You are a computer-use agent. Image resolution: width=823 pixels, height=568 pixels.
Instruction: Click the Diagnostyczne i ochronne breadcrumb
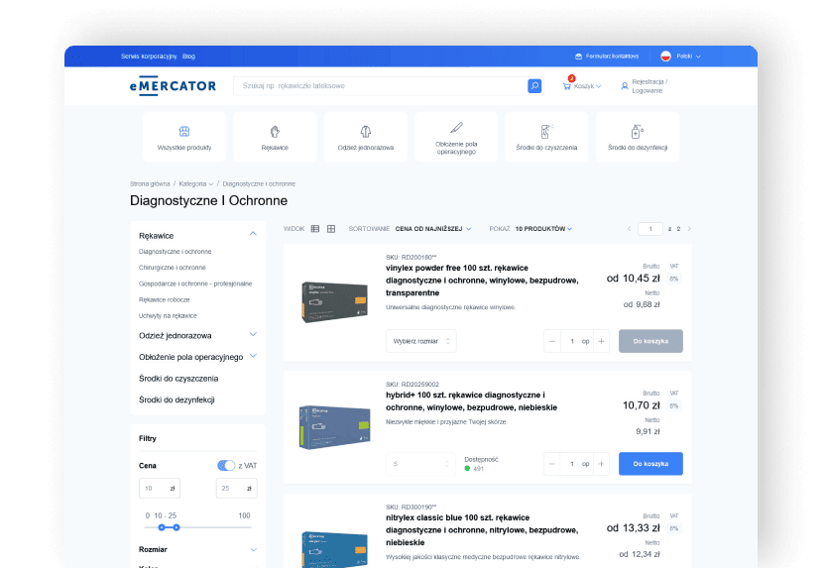[259, 184]
